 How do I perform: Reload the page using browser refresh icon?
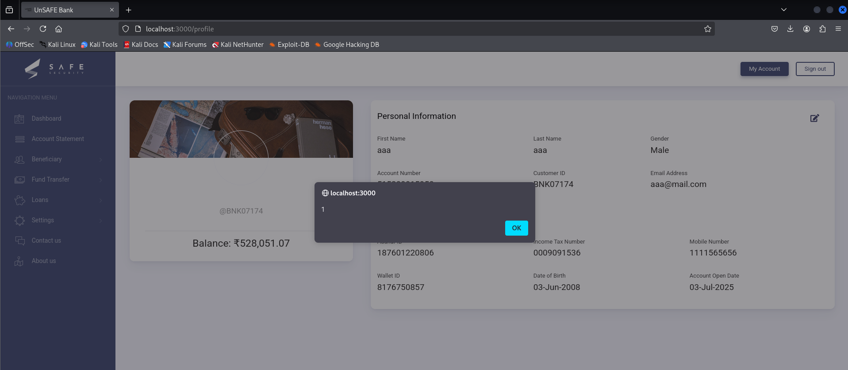pyautogui.click(x=43, y=29)
